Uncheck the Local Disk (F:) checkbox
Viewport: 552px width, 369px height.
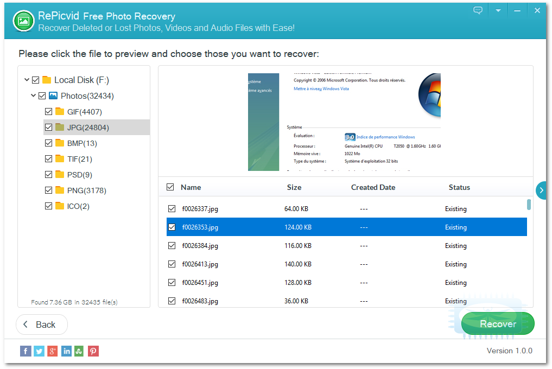(36, 80)
